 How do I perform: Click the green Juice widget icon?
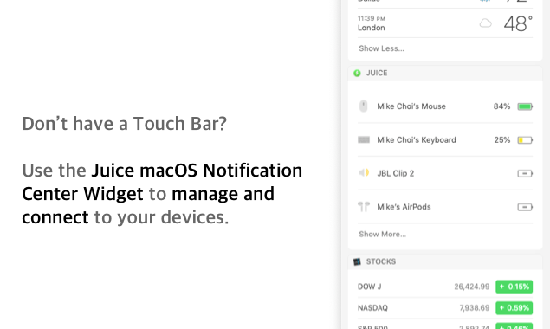pos(357,73)
